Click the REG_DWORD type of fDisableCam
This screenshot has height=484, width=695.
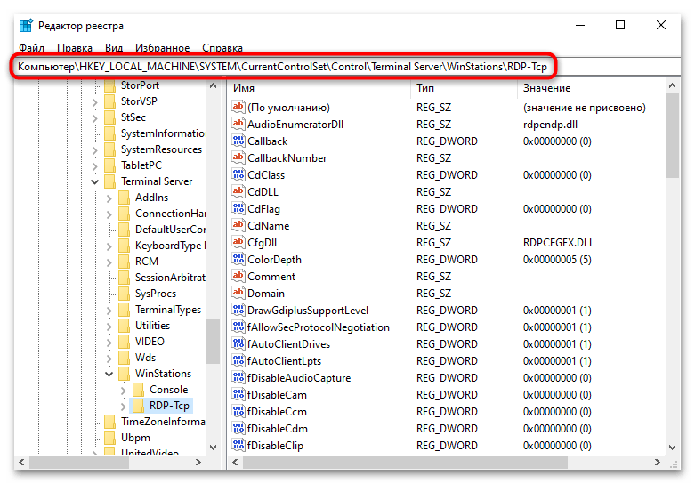pos(447,394)
